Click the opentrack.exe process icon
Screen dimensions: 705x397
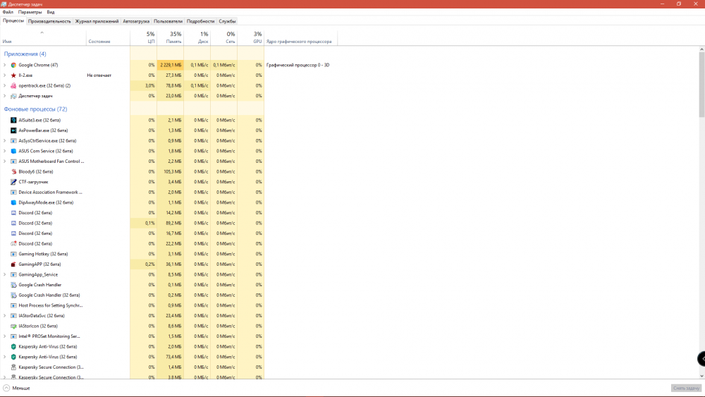[13, 85]
